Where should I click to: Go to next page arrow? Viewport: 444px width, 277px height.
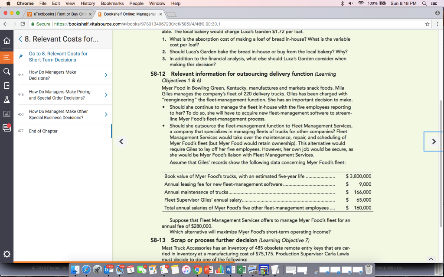tap(434, 142)
